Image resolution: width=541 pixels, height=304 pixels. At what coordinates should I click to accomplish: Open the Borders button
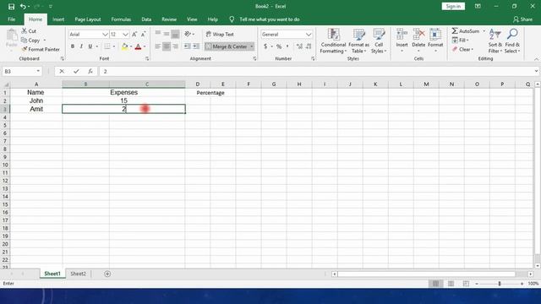107,46
